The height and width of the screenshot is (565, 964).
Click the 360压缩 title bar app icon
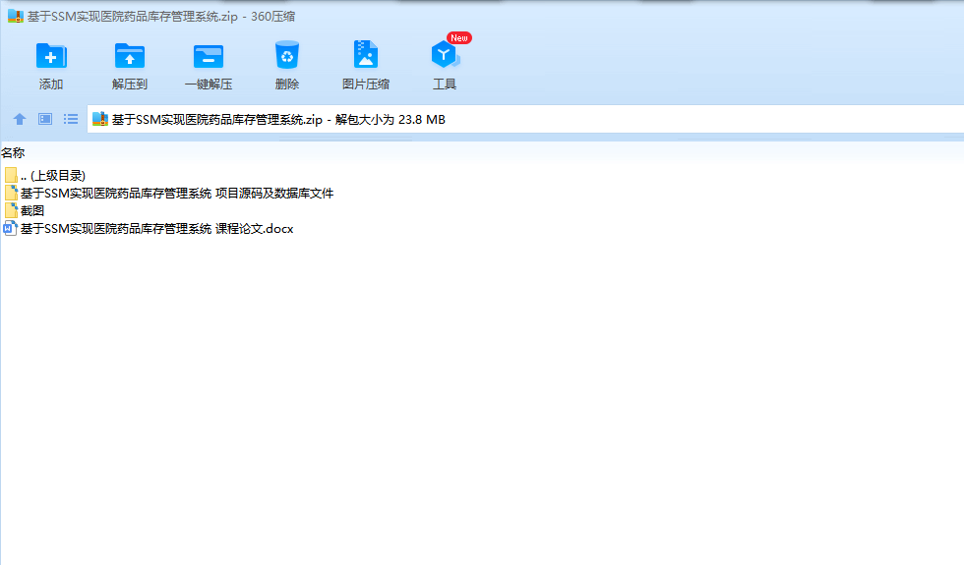(x=16, y=16)
